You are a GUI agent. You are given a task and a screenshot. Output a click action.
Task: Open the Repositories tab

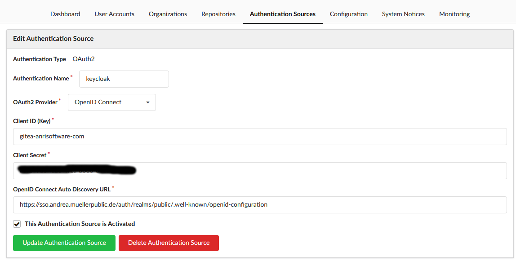tap(218, 14)
